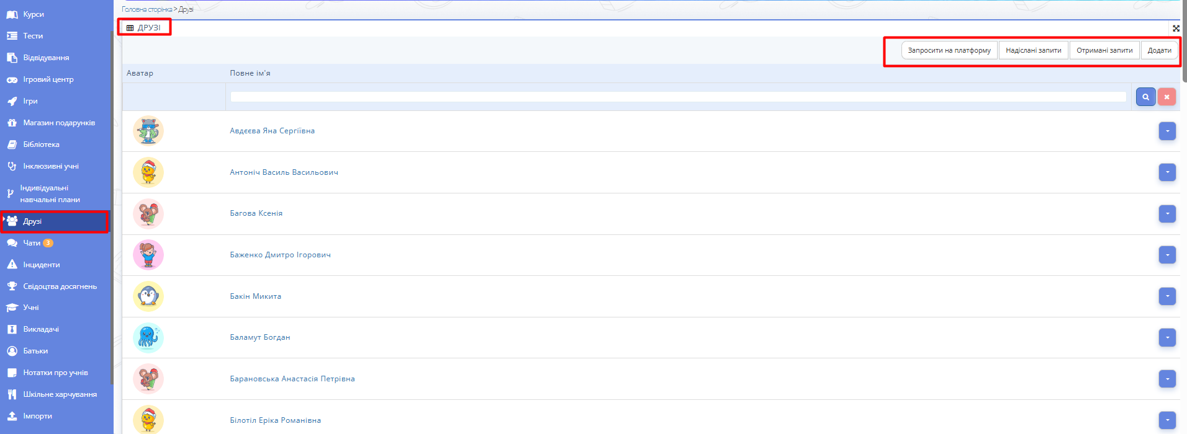The image size is (1187, 434).
Task: Click the expand panel icon beside ДРУЗІ
Action: (x=1176, y=28)
